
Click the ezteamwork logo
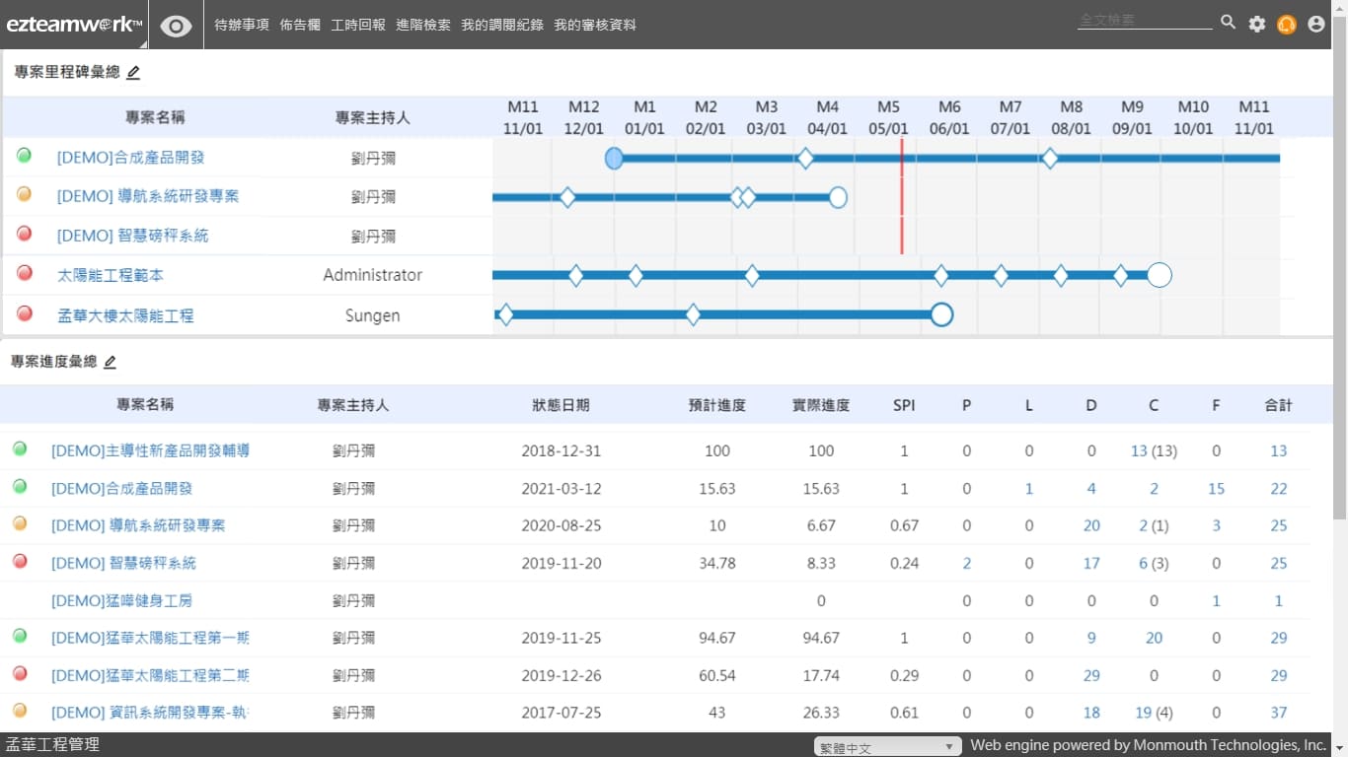pyautogui.click(x=74, y=25)
